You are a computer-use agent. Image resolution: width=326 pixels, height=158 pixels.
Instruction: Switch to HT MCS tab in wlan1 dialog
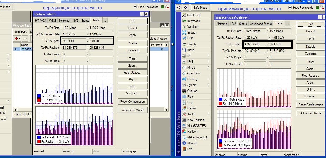(x=41, y=20)
